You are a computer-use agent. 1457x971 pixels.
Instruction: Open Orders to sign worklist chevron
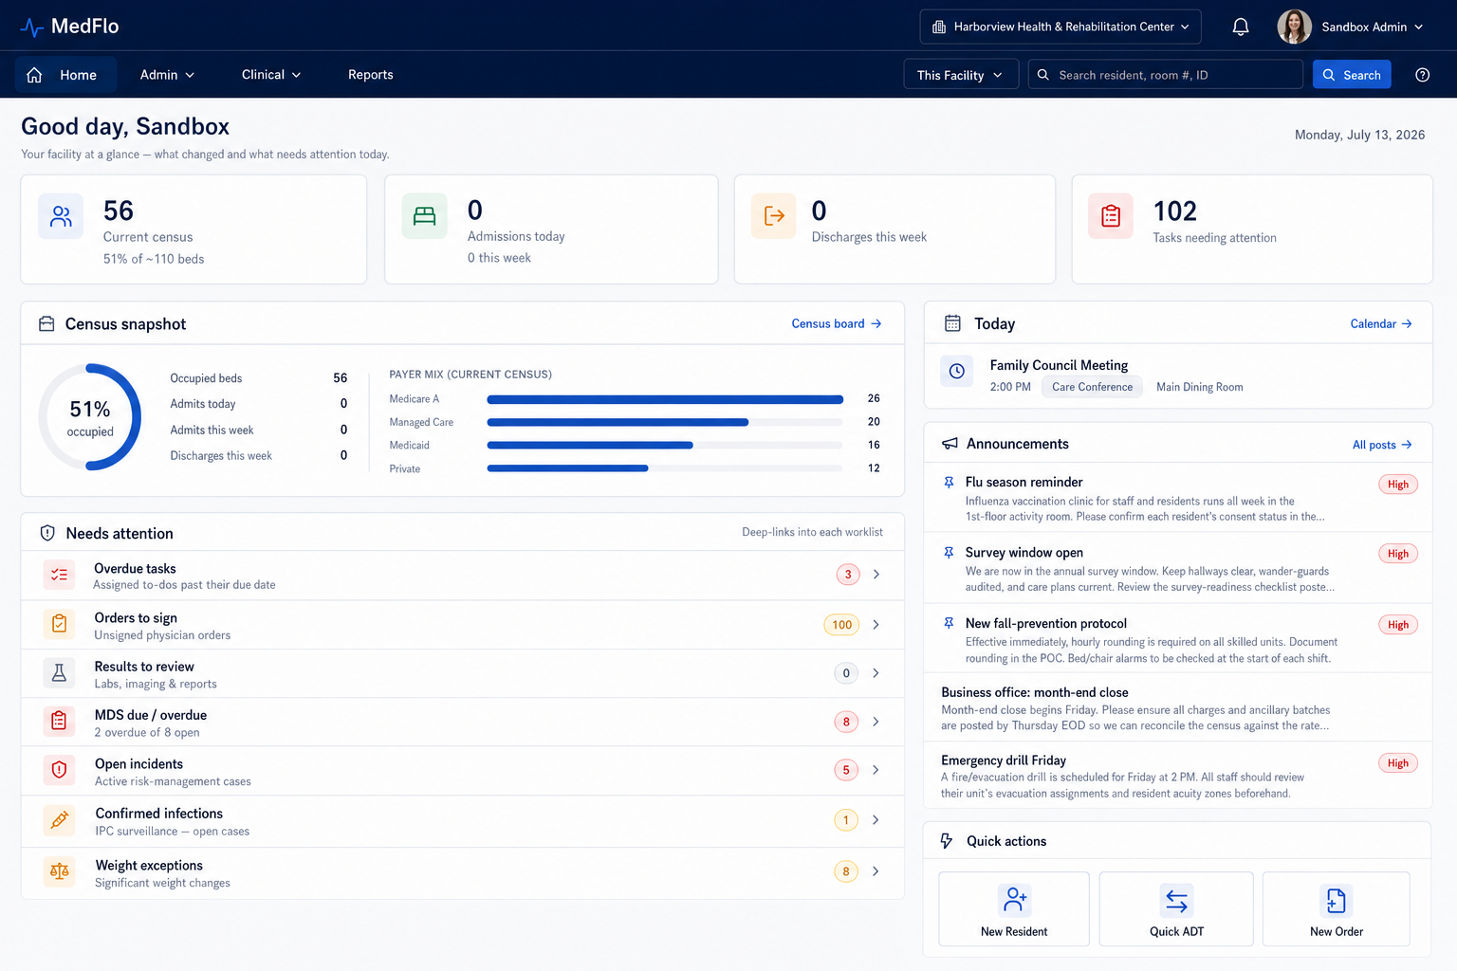point(876,625)
